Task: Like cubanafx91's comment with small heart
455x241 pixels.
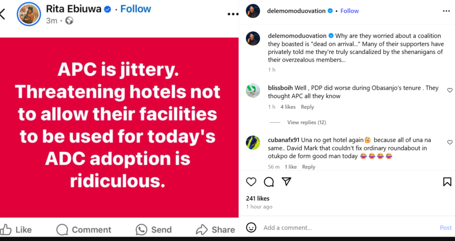Action: (x=450, y=142)
